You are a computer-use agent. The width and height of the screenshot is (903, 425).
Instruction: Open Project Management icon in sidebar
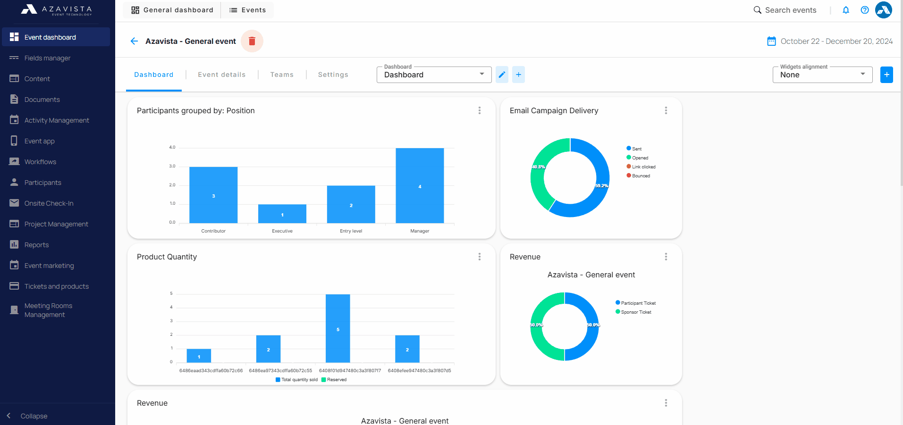(x=14, y=224)
